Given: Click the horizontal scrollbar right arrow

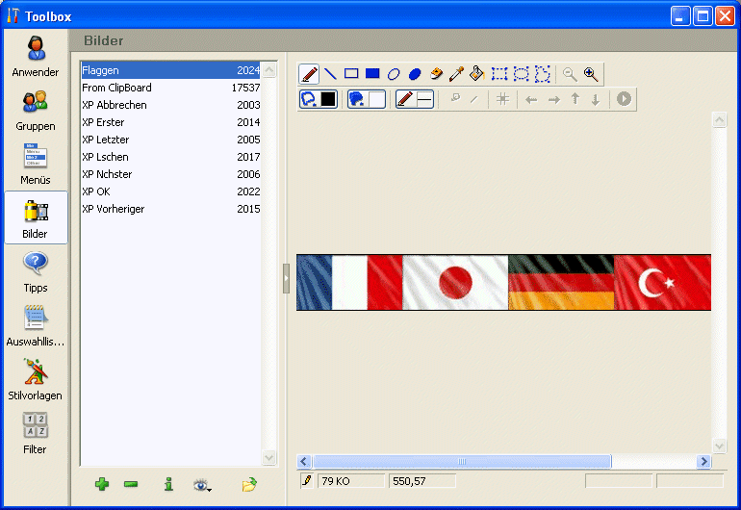Looking at the screenshot, I should 704,462.
